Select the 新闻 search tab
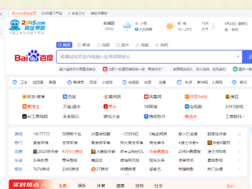The height and width of the screenshot is (189, 252). tap(84, 45)
